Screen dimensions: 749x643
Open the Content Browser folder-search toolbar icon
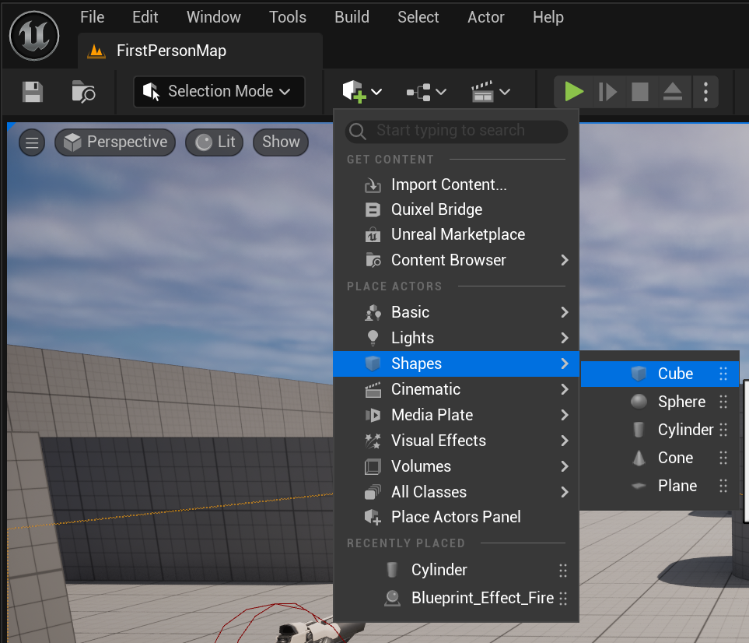point(83,92)
